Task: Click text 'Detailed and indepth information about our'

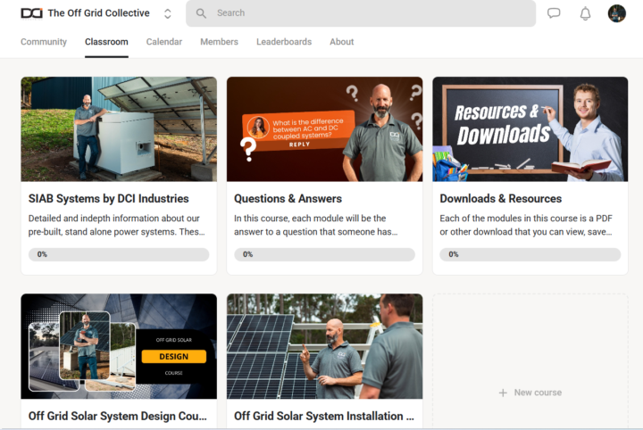Action: (x=114, y=219)
